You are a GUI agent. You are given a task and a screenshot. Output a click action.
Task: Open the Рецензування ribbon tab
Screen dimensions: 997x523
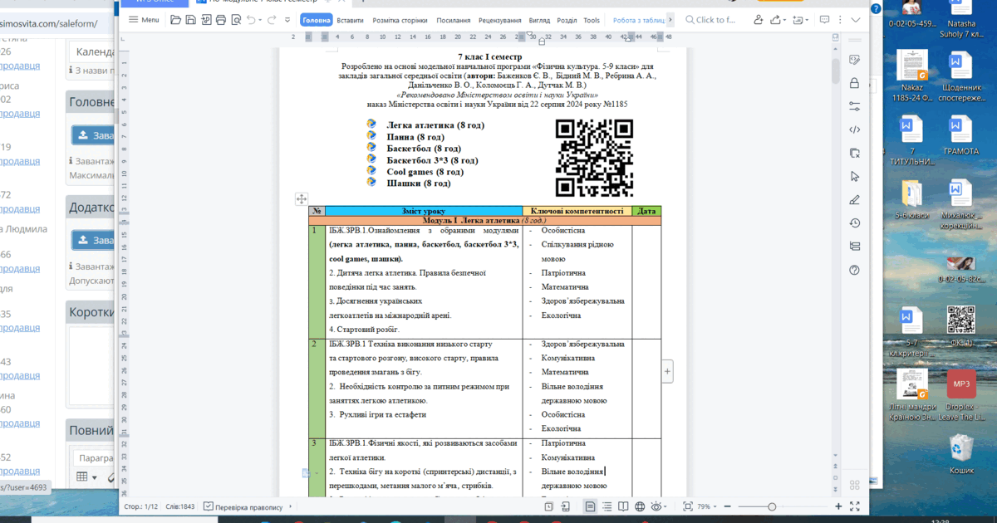point(500,20)
